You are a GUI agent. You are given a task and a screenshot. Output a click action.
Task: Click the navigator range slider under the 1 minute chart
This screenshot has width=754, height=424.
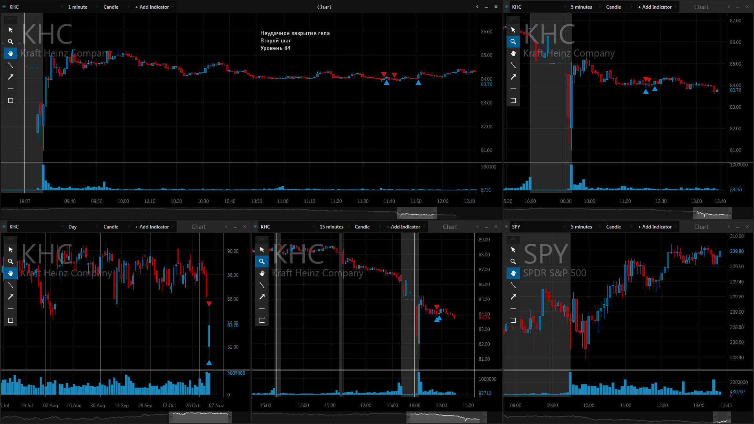coord(417,214)
